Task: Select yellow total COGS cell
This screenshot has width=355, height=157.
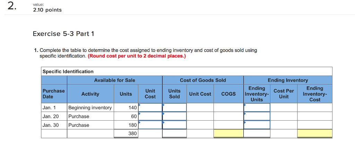Action: point(228,133)
